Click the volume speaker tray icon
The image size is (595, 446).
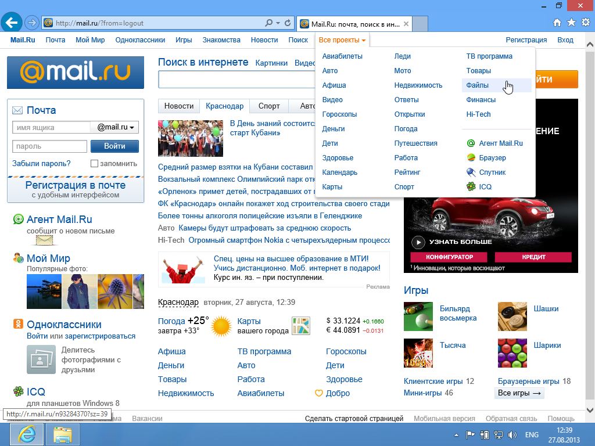coord(512,435)
